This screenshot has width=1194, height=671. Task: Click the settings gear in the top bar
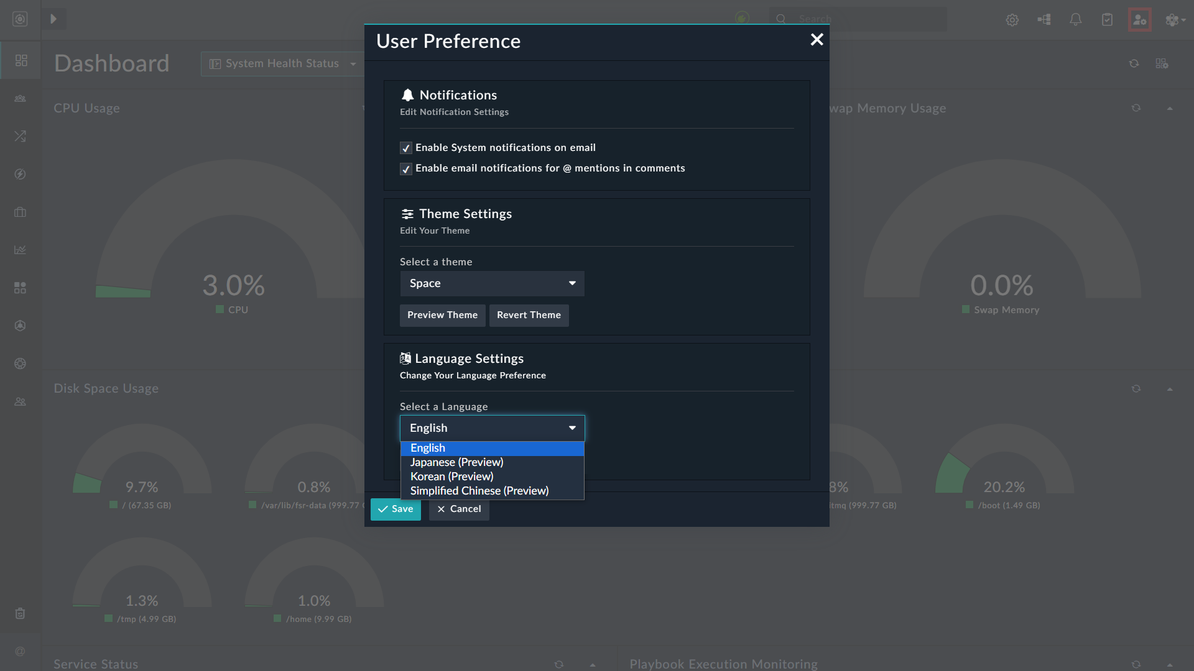point(1012,19)
